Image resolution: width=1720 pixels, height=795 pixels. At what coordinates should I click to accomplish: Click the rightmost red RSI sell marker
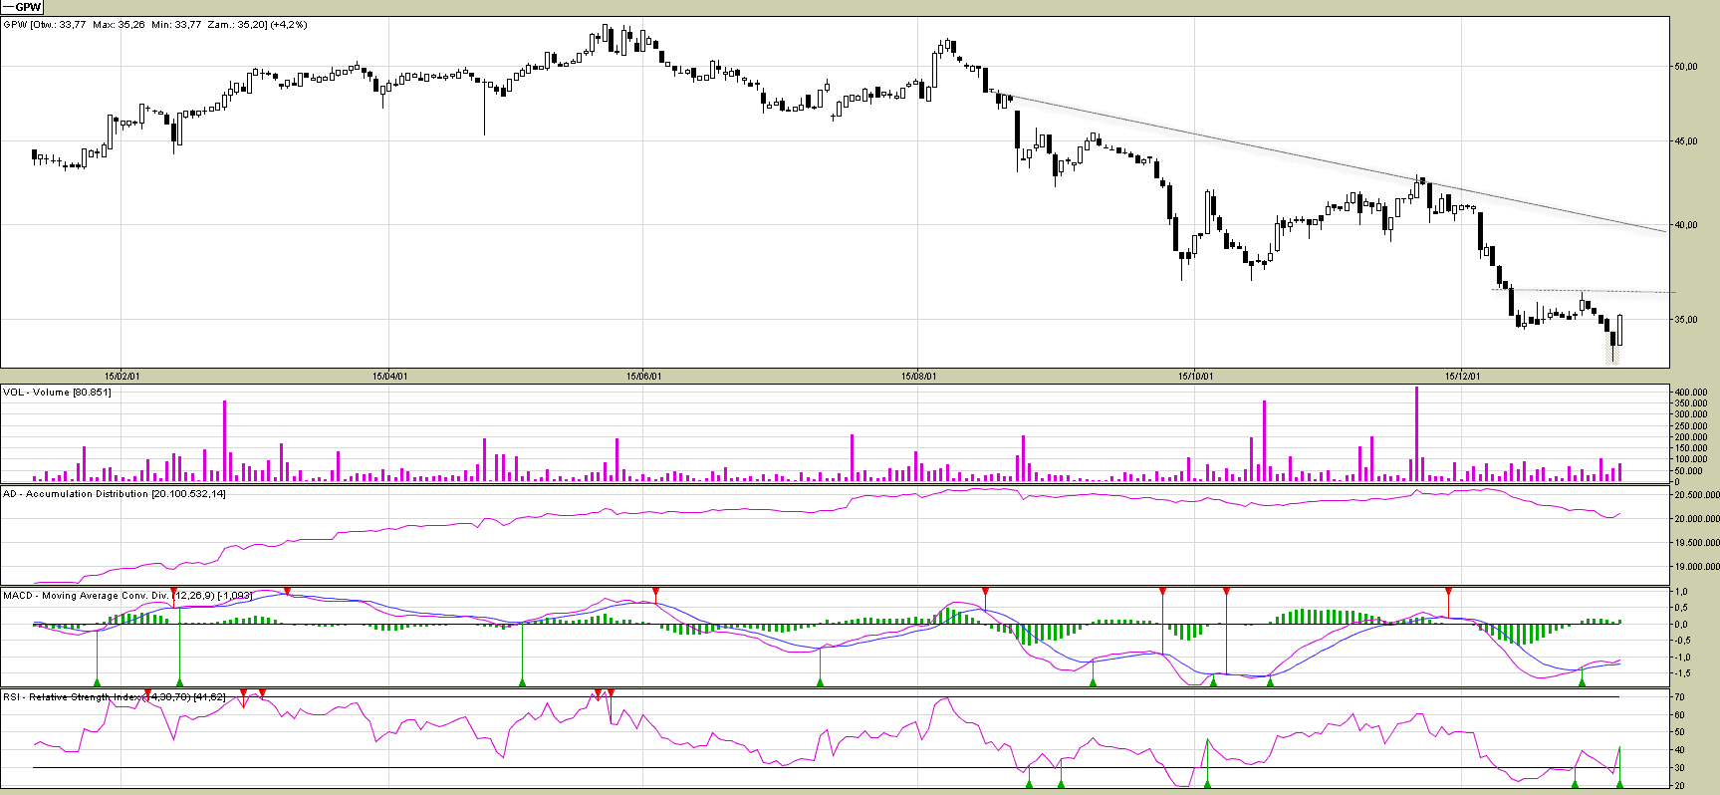click(611, 692)
